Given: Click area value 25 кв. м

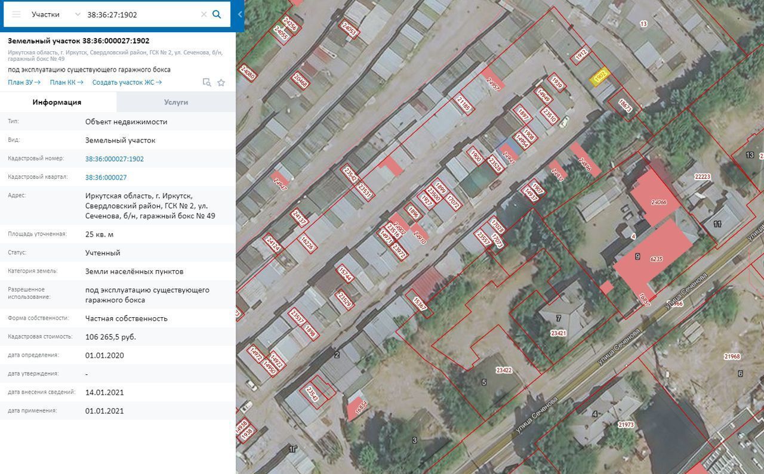Looking at the screenshot, I should [x=99, y=234].
